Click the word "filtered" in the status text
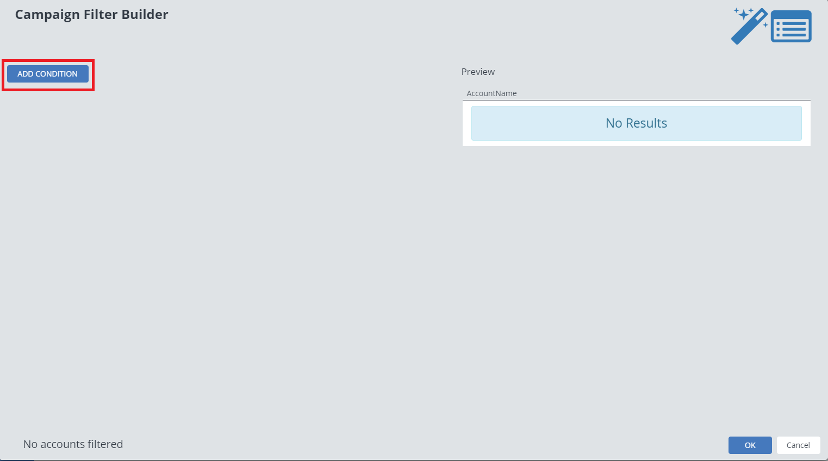 (102, 444)
